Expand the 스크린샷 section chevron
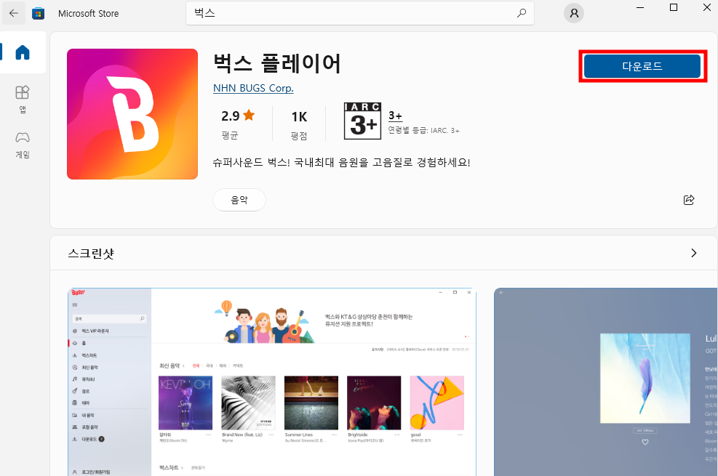 (x=694, y=253)
